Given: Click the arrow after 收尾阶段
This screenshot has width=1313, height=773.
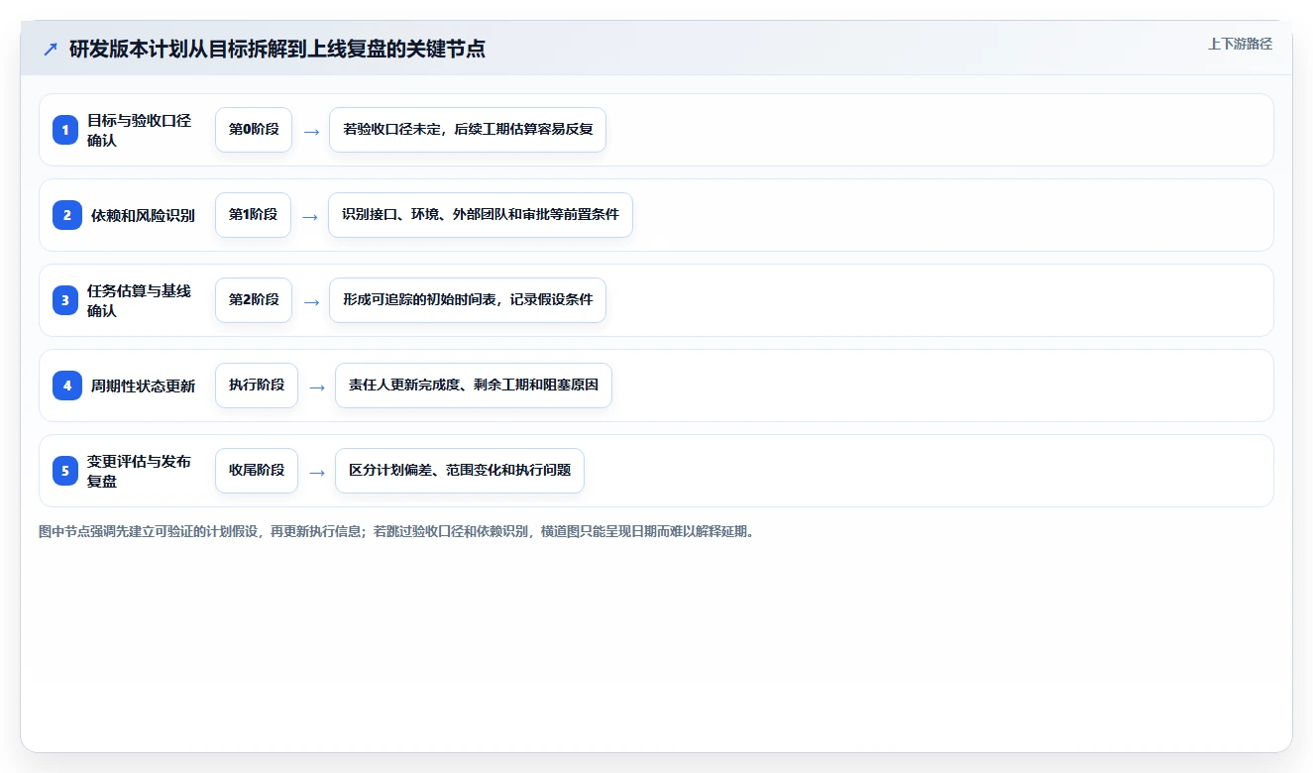Looking at the screenshot, I should click(317, 472).
